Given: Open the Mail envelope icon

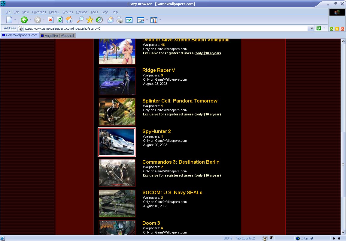Looking at the screenshot, I should (110, 20).
